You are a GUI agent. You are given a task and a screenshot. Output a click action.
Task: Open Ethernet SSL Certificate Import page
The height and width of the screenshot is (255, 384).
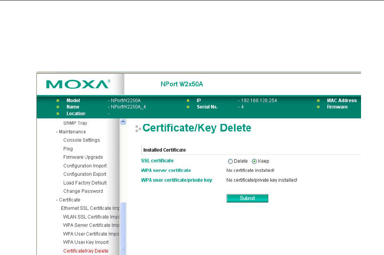tap(90, 208)
